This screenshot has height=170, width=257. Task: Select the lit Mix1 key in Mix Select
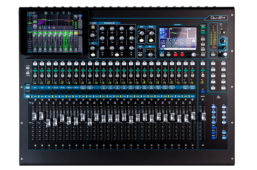point(214,107)
